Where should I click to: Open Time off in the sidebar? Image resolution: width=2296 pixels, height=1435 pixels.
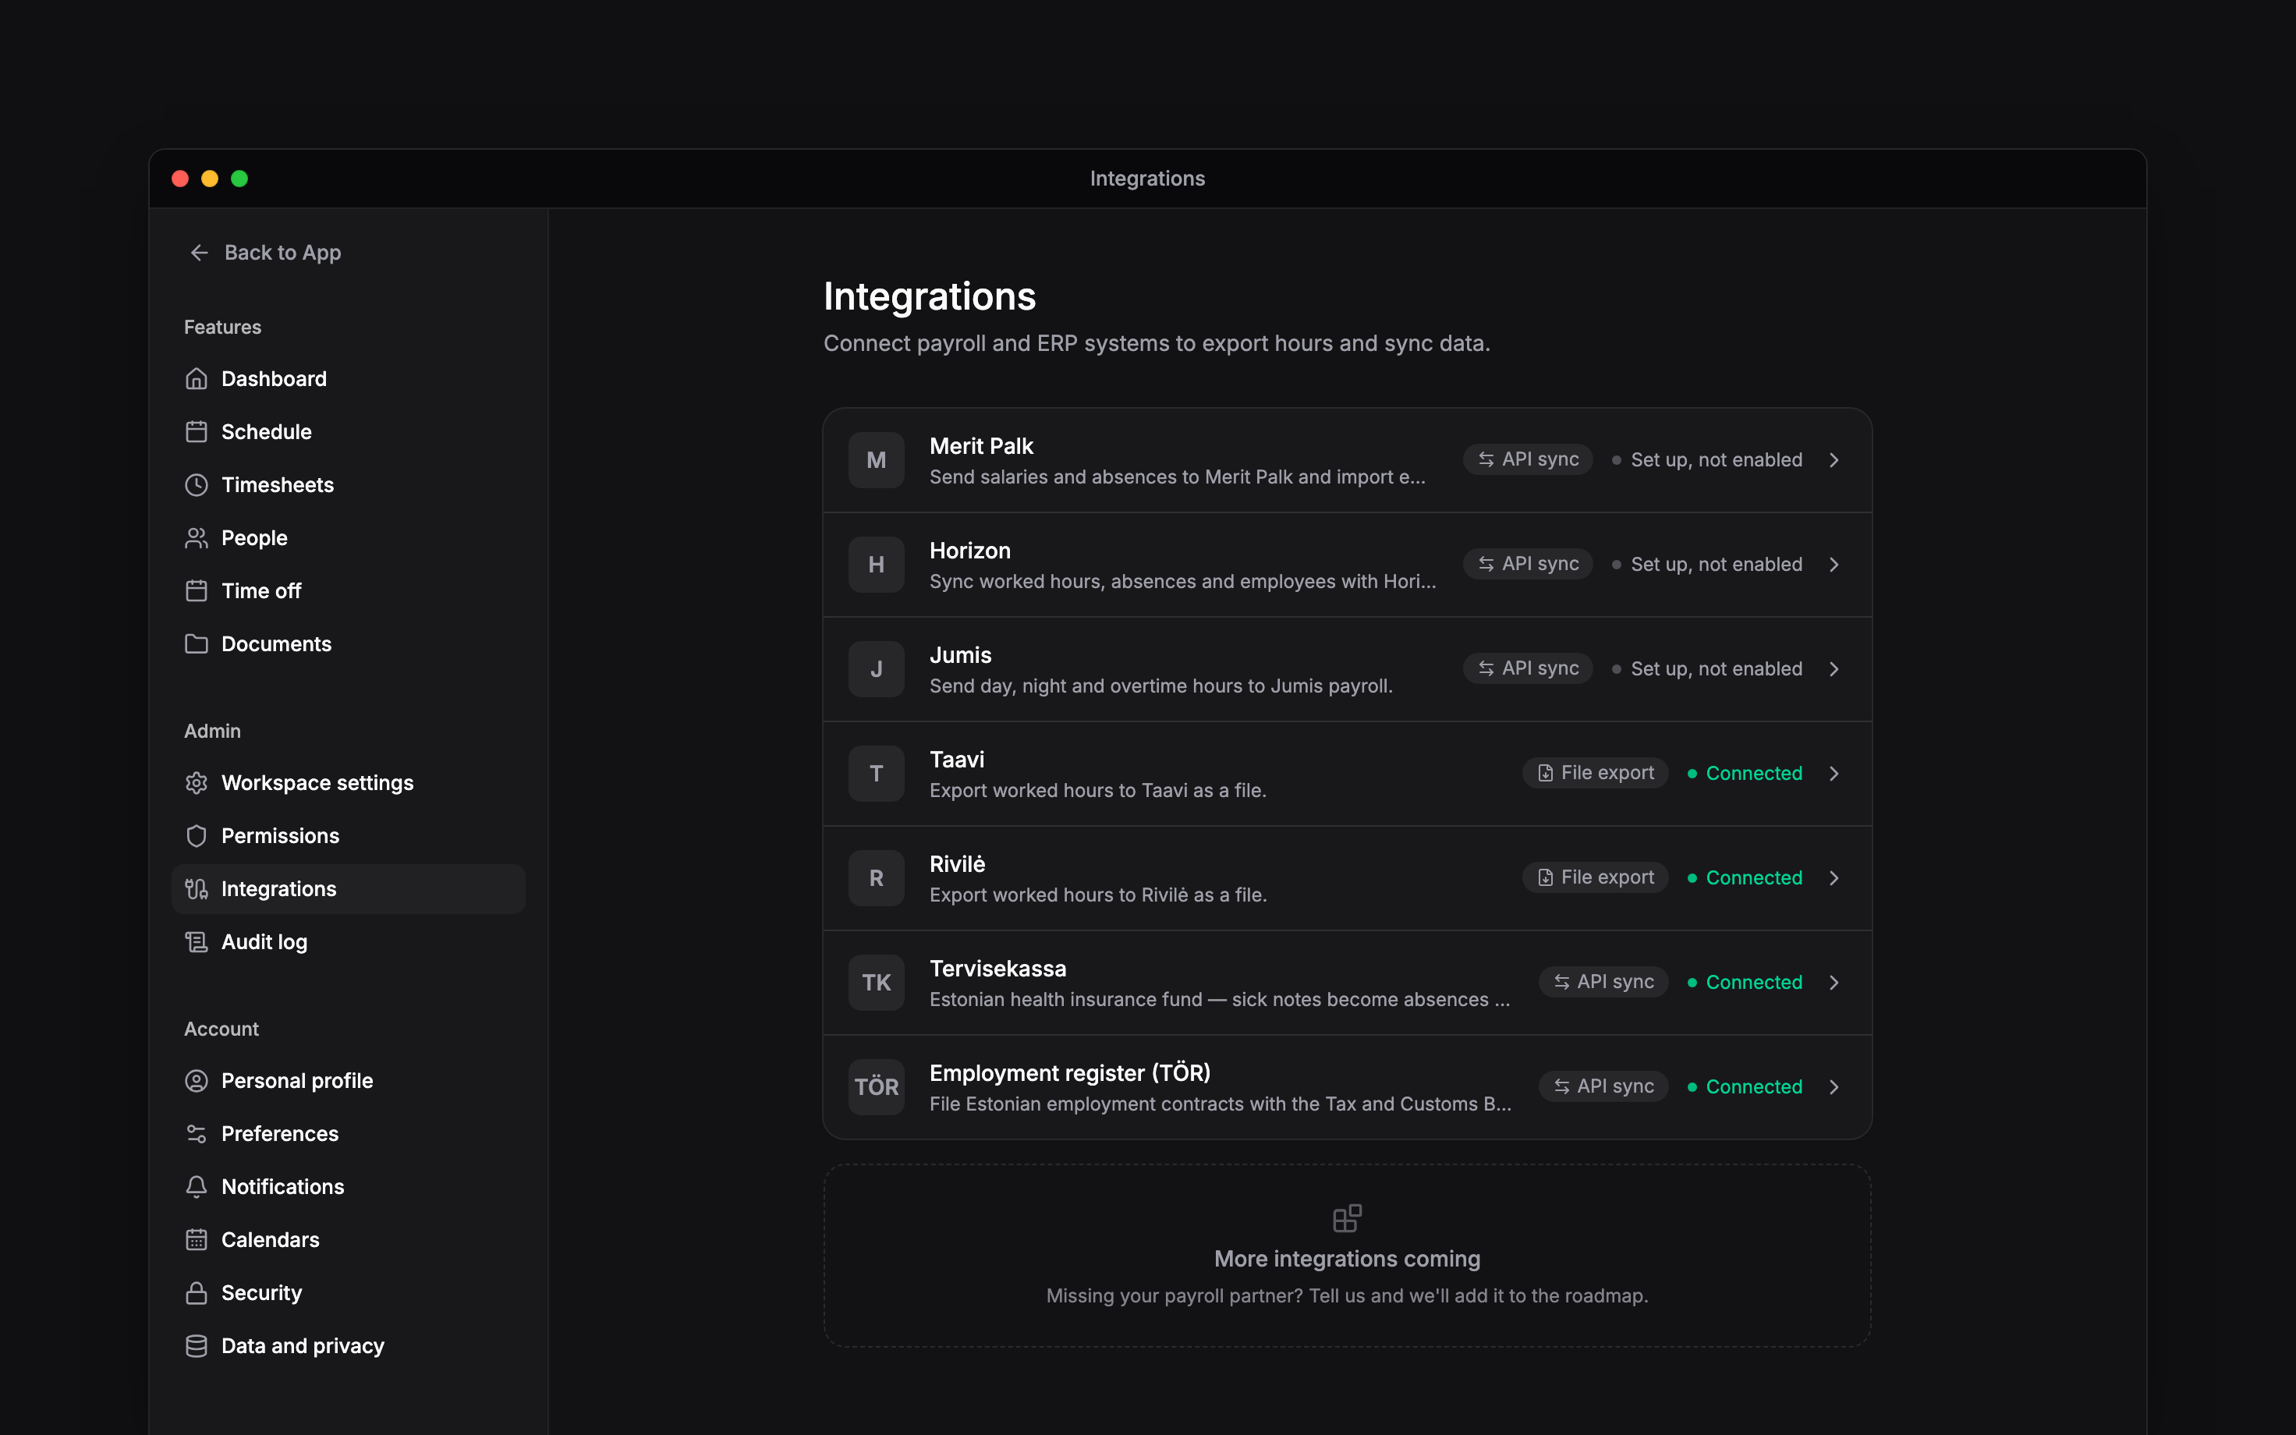click(x=348, y=590)
